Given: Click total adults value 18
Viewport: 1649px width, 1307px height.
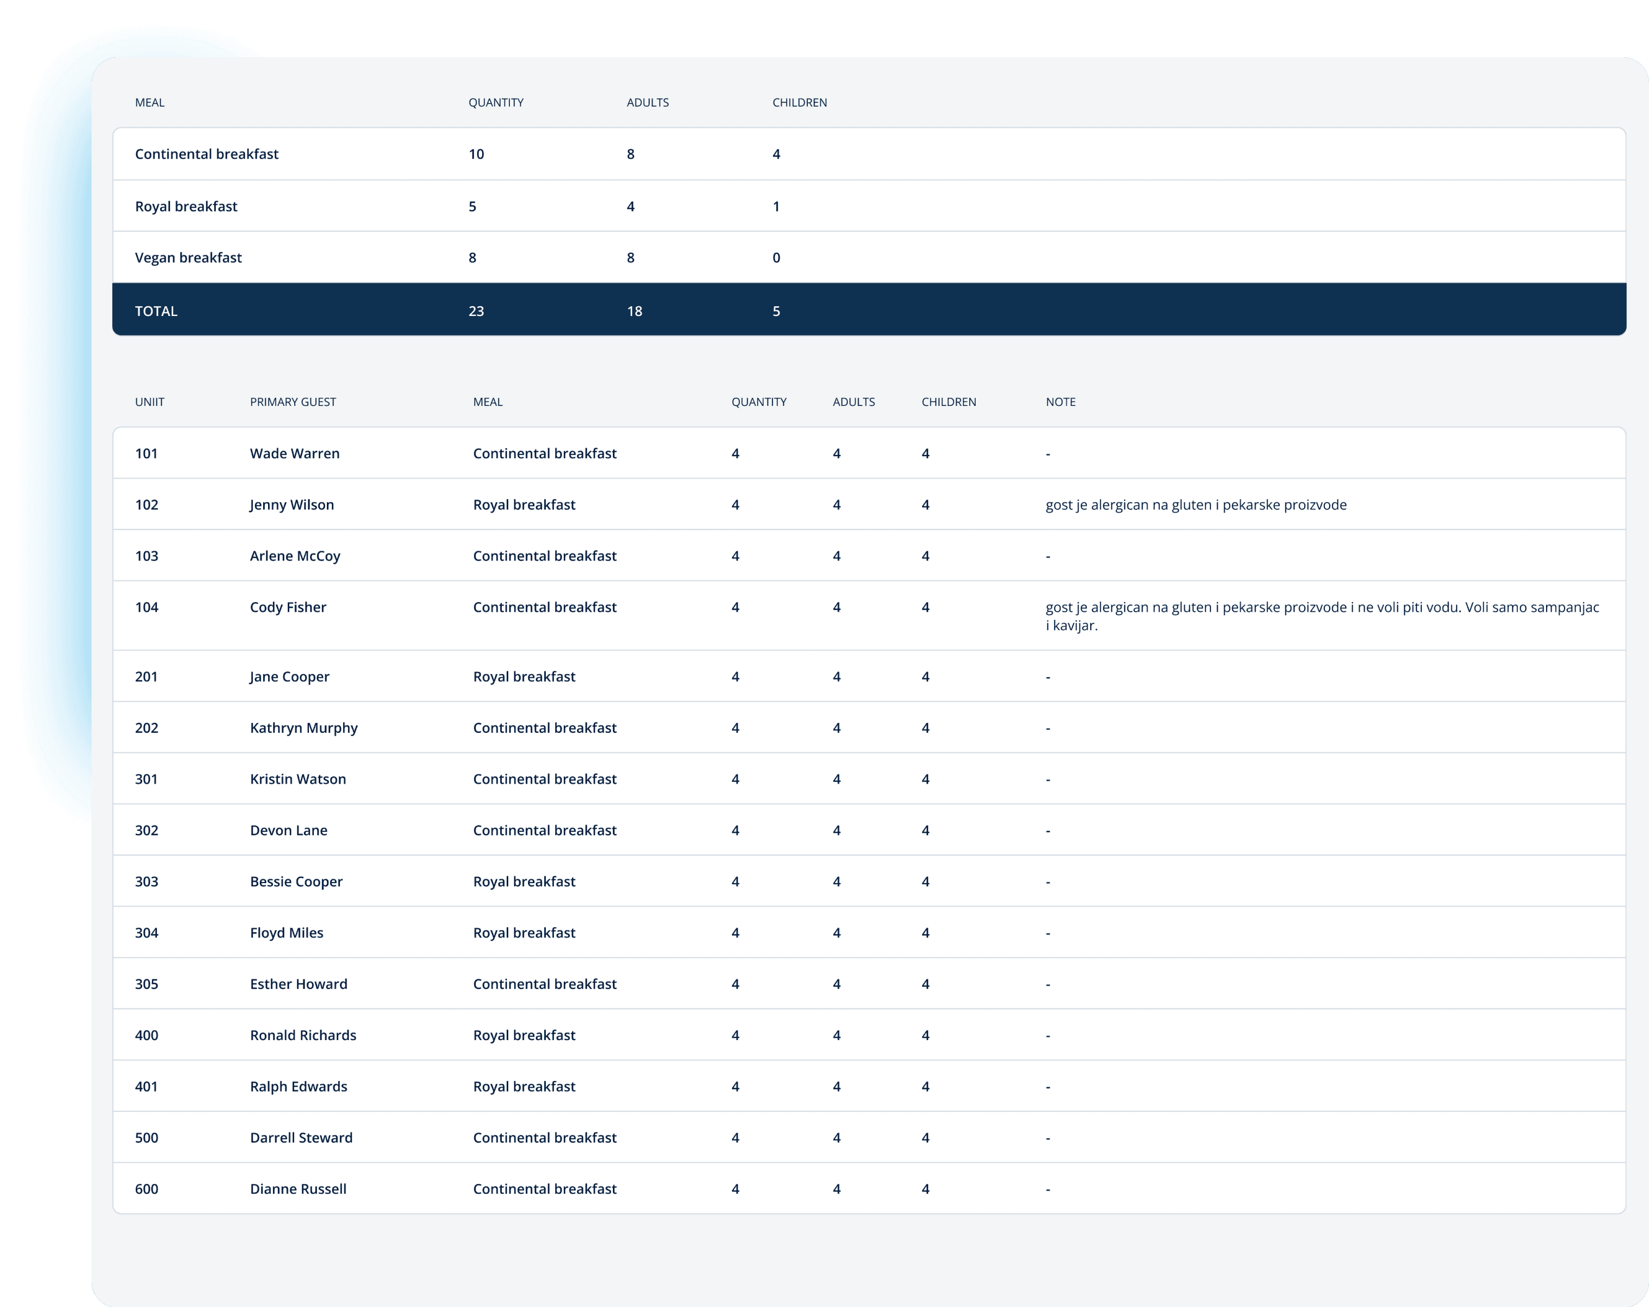Looking at the screenshot, I should 634,311.
